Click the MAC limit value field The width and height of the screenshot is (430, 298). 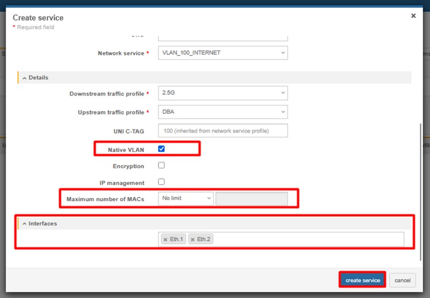tap(251, 198)
